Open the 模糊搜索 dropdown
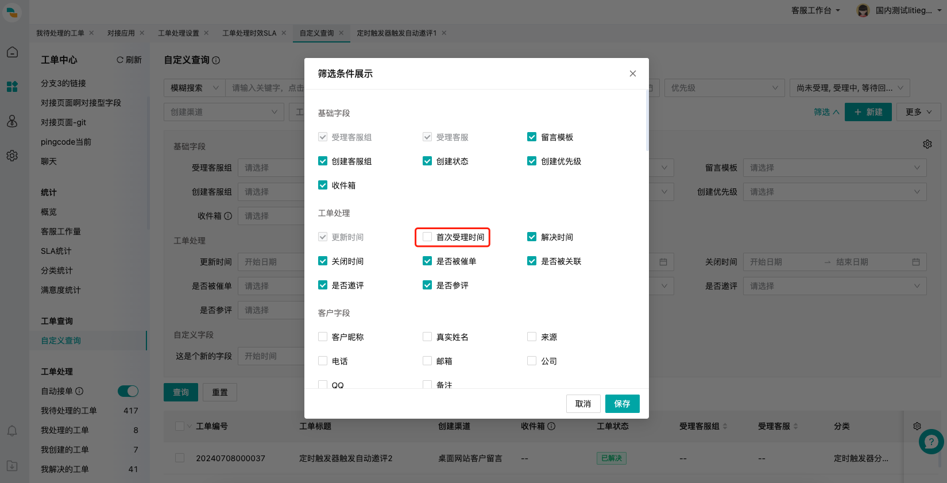947x483 pixels. click(x=195, y=88)
